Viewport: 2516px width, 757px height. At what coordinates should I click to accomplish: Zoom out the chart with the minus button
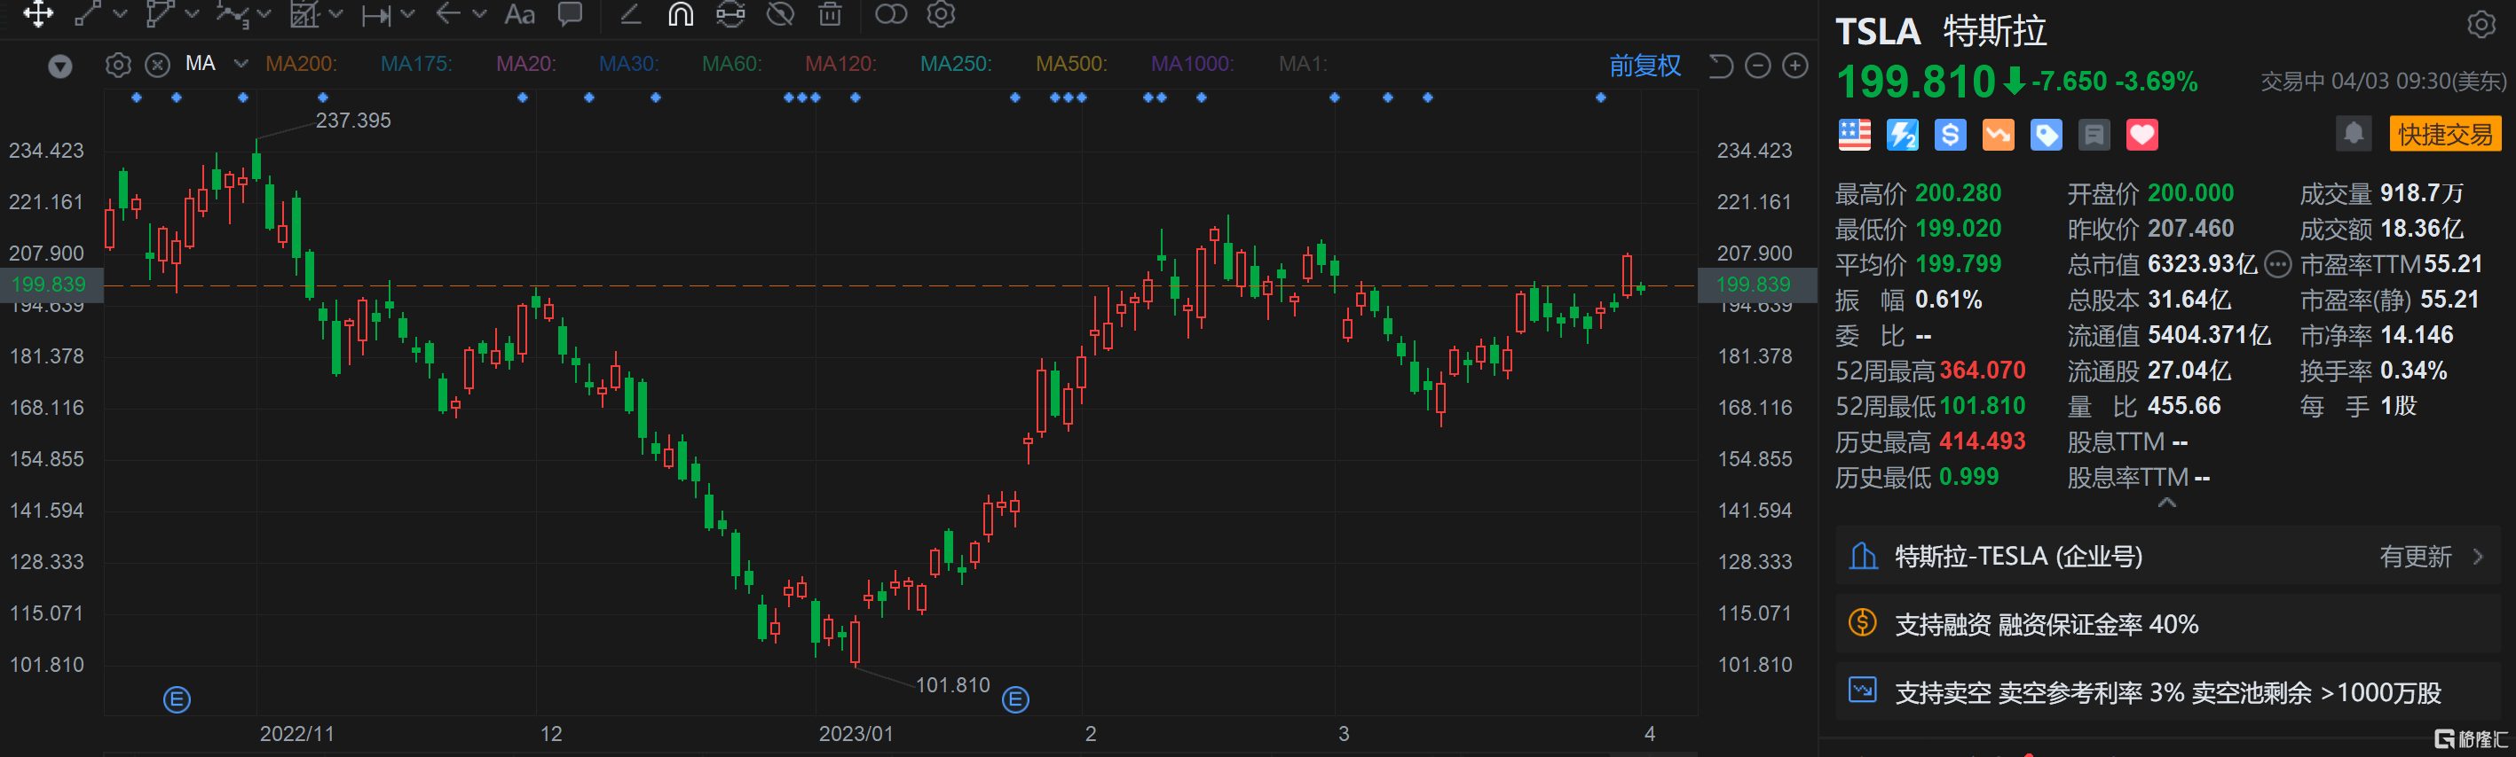pyautogui.click(x=1757, y=66)
